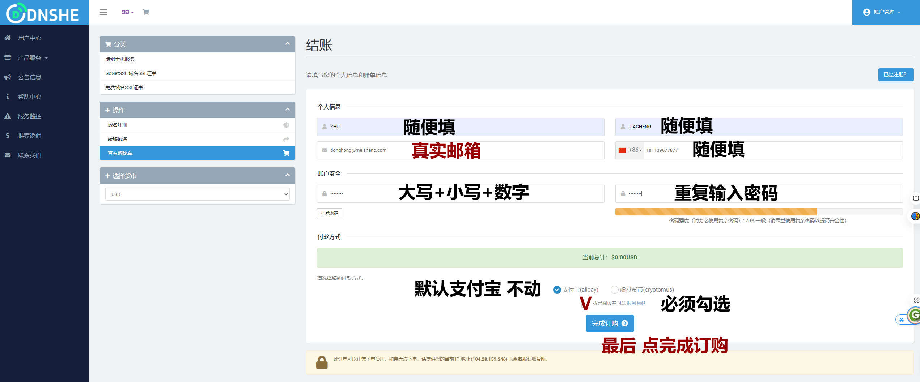This screenshot has width=920, height=382.
Task: Collapse the 选择货币 panel chevron
Action: [288, 175]
